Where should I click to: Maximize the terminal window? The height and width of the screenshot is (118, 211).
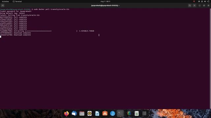point(204,6)
